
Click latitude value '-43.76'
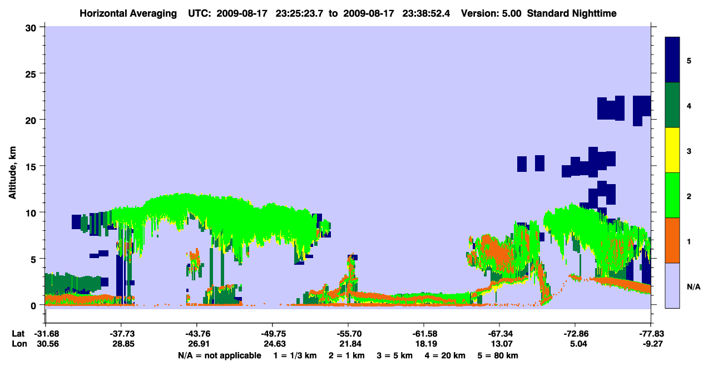click(x=196, y=334)
